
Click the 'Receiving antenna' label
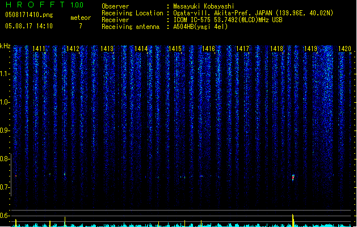coord(131,27)
